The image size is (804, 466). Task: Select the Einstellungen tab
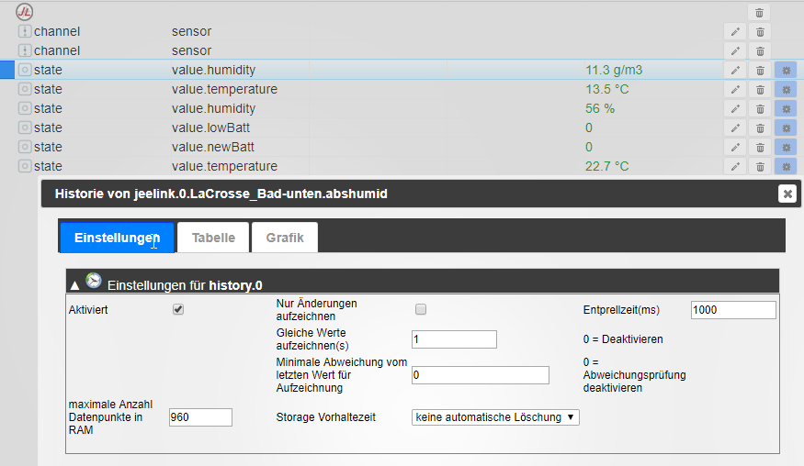117,238
